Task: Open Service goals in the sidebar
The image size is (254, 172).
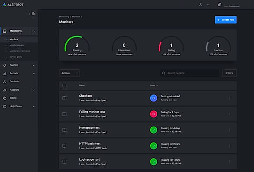Action: (15, 57)
